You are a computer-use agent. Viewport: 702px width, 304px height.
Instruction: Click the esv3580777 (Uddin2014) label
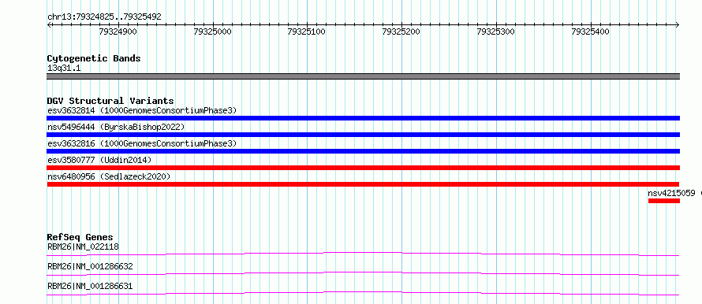(99, 160)
